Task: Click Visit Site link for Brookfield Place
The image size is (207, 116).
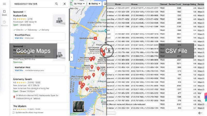Action: click(x=19, y=38)
